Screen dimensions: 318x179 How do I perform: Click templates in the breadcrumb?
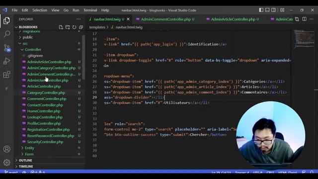97,27
